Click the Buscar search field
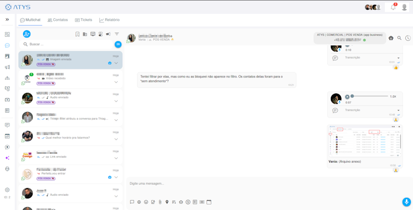 point(67,44)
